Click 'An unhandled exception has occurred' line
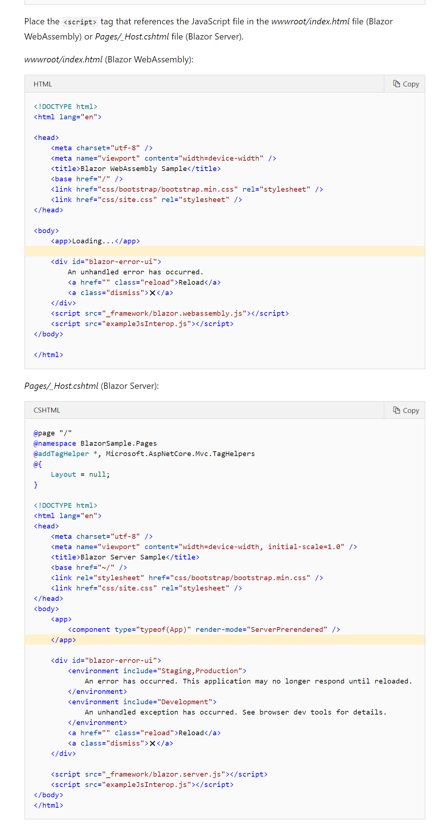 [x=236, y=712]
